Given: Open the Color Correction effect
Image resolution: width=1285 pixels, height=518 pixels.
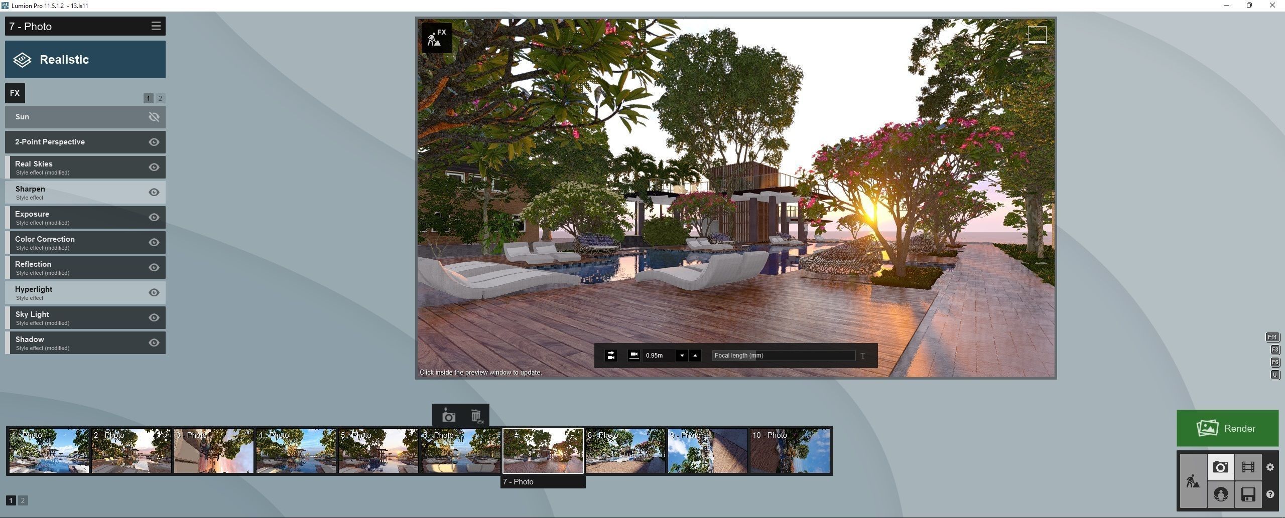Looking at the screenshot, I should point(85,242).
